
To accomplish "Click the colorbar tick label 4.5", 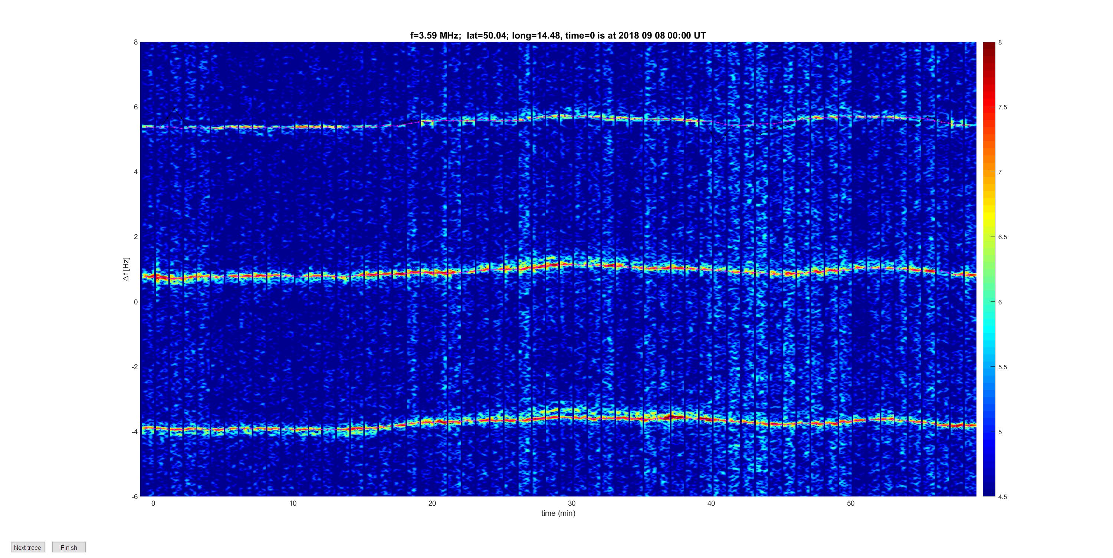I will coord(1002,497).
